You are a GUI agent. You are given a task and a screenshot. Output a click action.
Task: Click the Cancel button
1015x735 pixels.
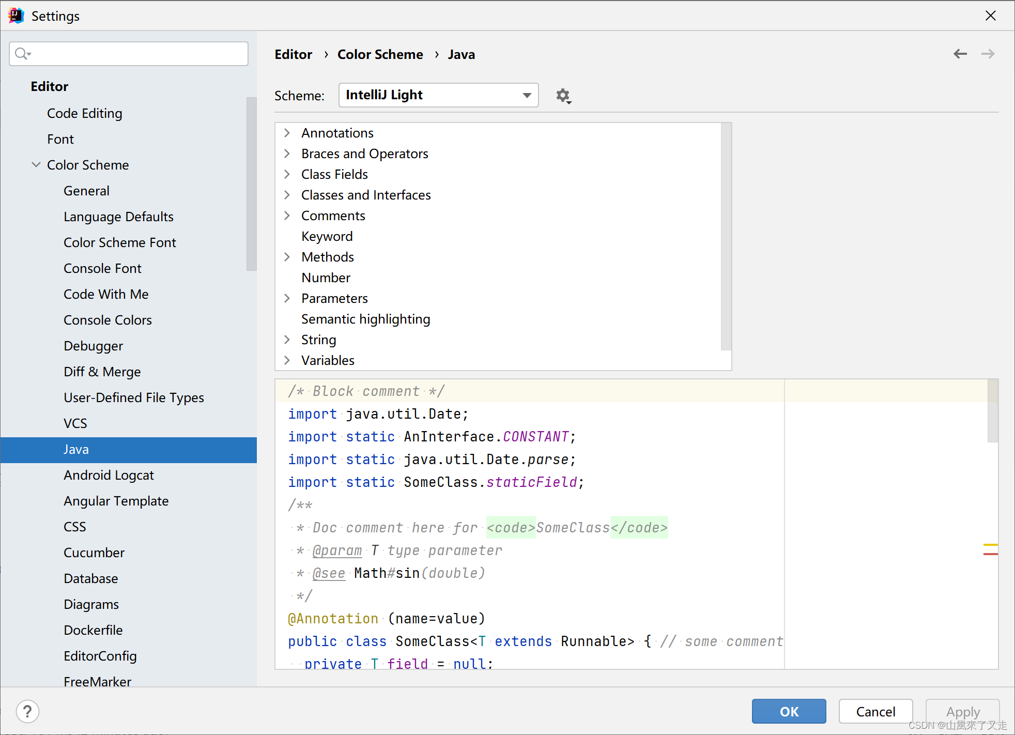pos(875,711)
